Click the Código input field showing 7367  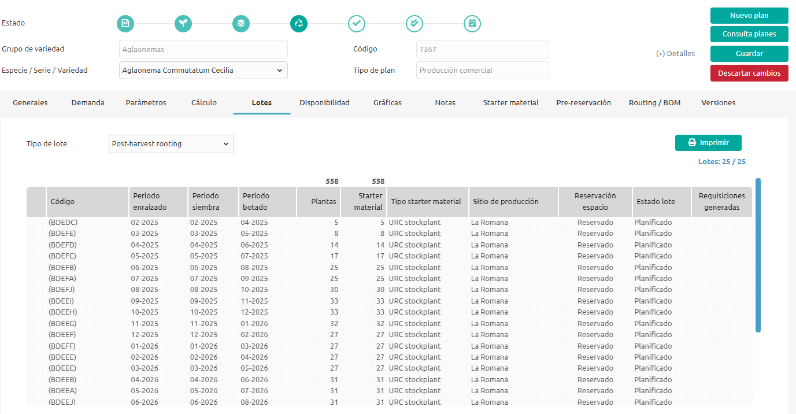483,49
